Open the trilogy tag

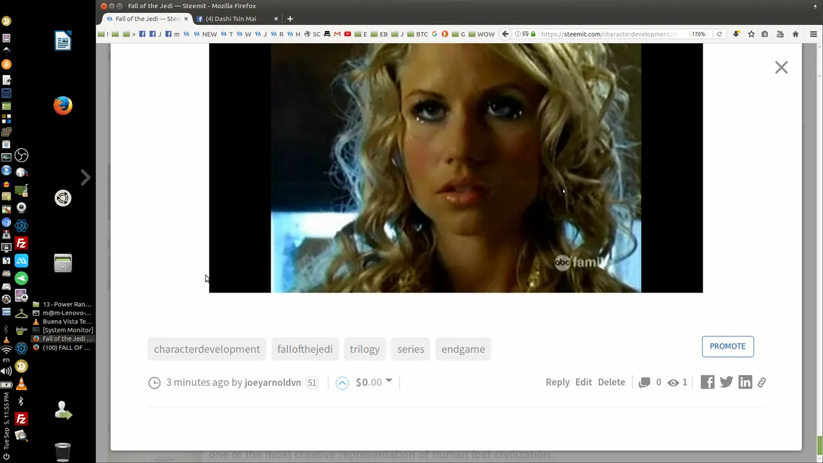coord(365,349)
